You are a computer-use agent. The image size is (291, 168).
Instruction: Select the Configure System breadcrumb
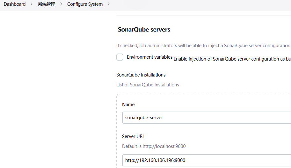pos(85,4)
